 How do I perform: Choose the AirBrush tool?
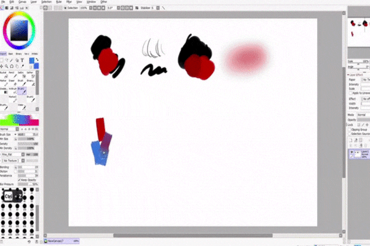pos(13,91)
